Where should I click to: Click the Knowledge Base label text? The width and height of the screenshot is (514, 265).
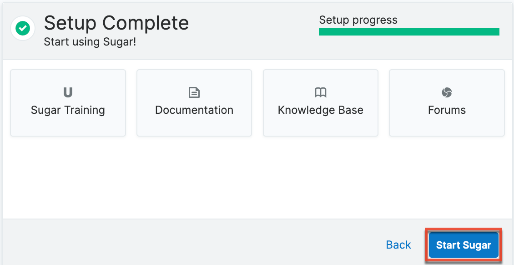(x=321, y=110)
